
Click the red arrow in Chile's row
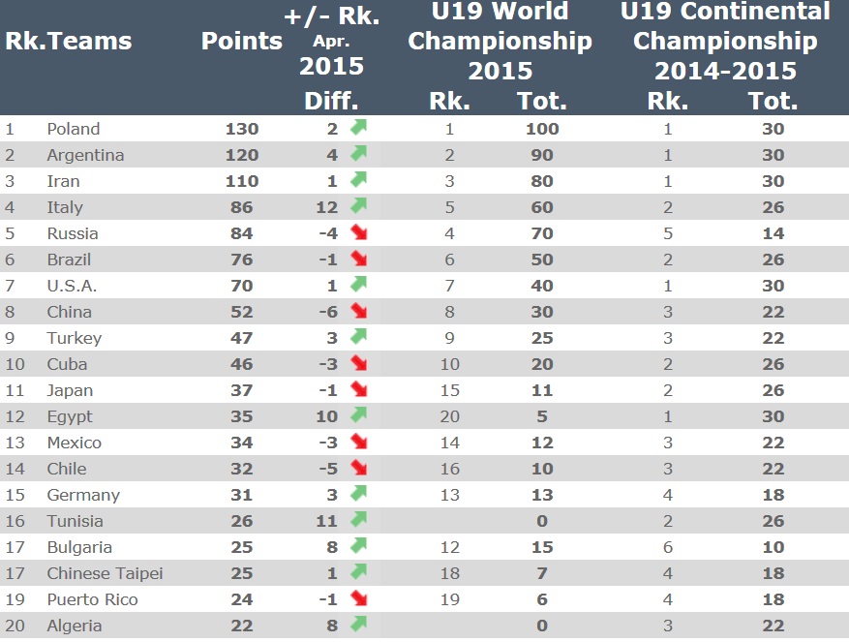(x=358, y=467)
